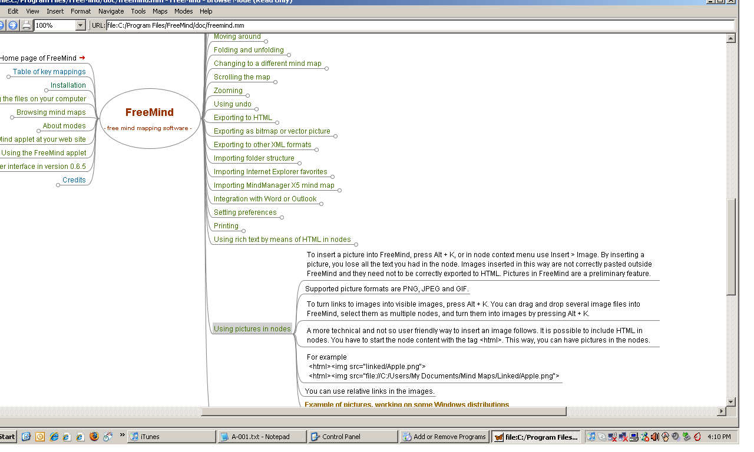Click the horizontal scrollbar thumb
The width and height of the screenshot is (754, 452).
[383, 411]
